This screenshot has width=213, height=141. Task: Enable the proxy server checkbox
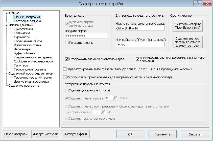pyautogui.click(x=65, y=77)
